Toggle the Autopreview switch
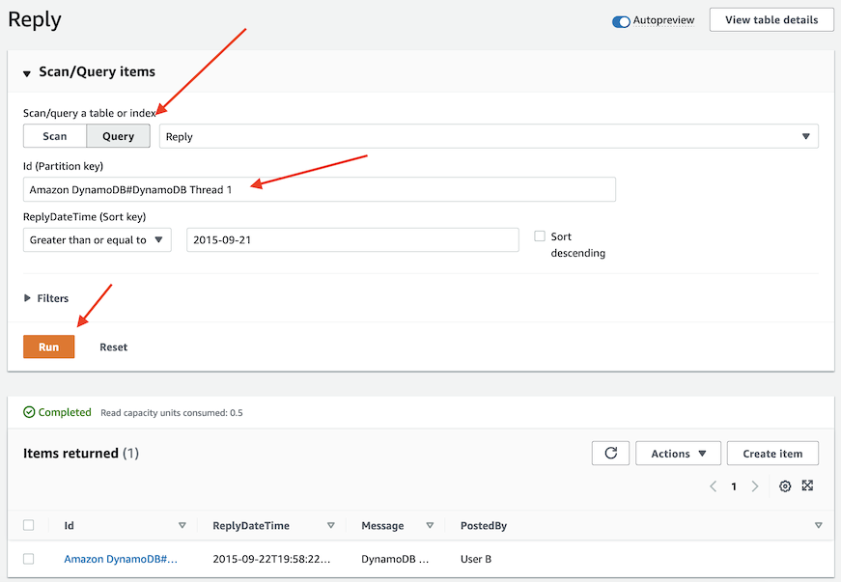 pos(621,21)
